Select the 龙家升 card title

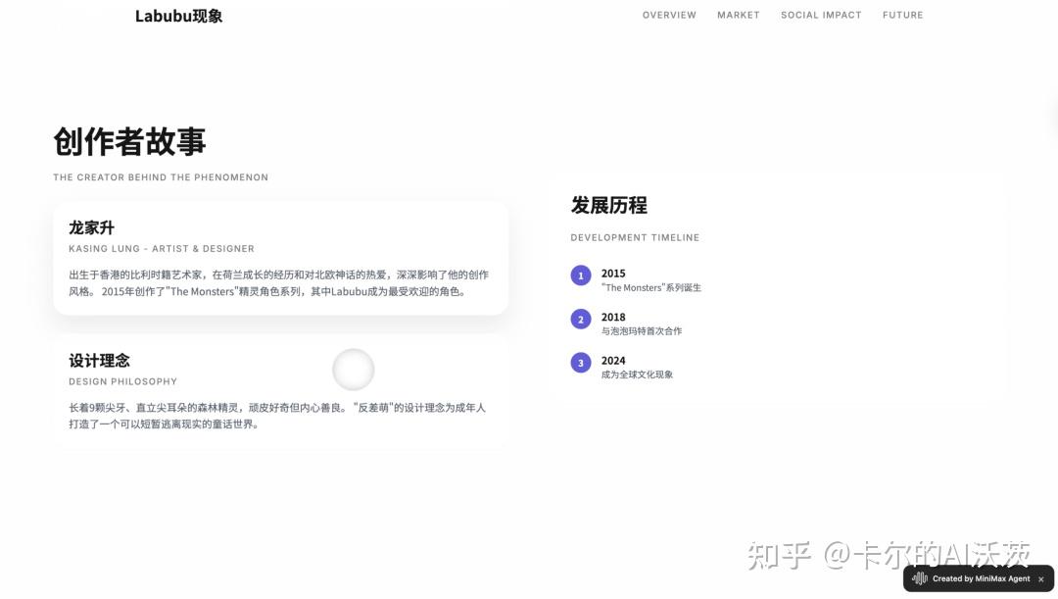tap(92, 227)
